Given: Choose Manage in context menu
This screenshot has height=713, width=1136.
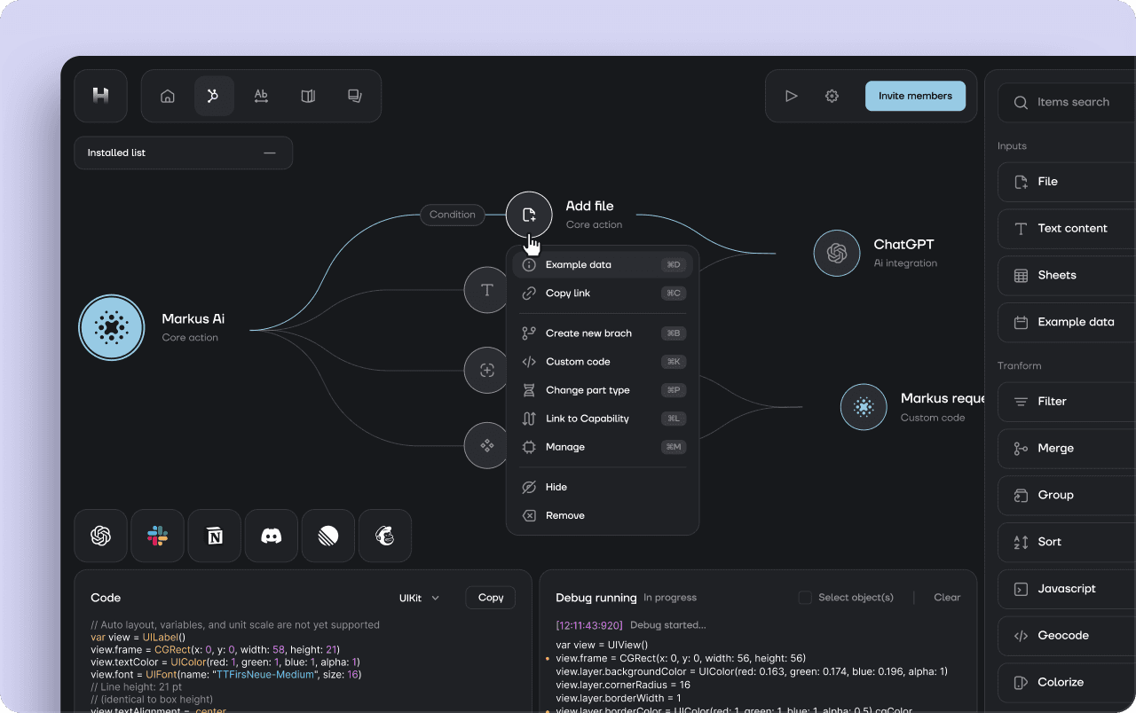Looking at the screenshot, I should 603,447.
